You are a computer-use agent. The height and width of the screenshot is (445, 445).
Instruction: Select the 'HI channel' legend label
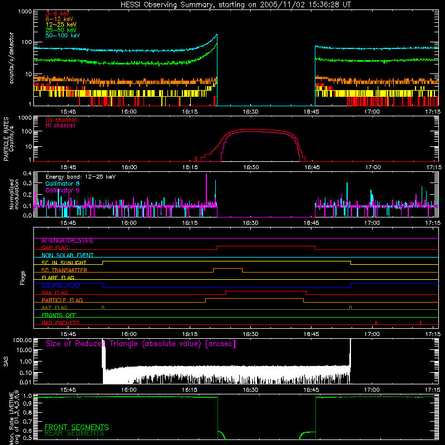(60, 126)
